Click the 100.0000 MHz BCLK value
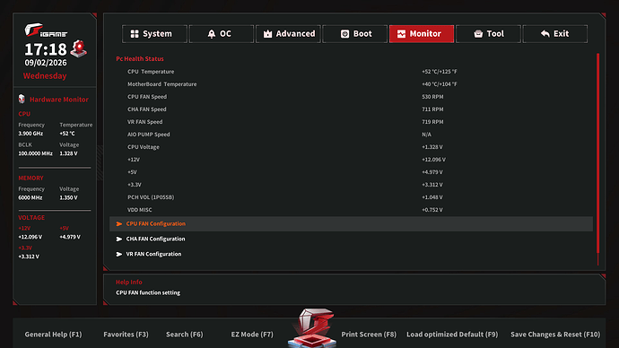 pyautogui.click(x=35, y=154)
